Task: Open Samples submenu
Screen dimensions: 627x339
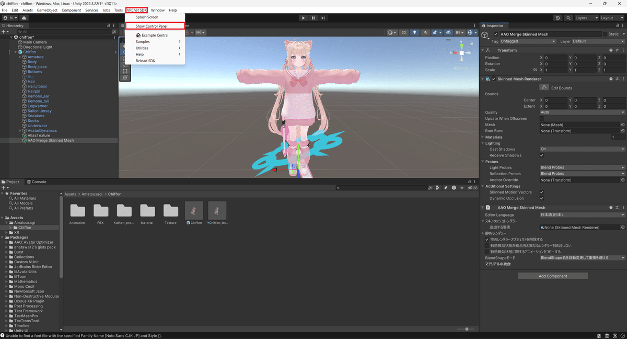Action: 155,42
